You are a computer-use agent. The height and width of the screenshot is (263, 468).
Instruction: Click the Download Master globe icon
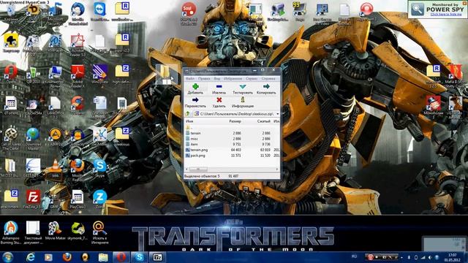click(x=33, y=138)
